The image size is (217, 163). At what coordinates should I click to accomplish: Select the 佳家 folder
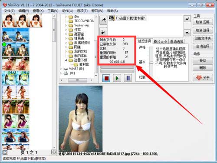(75, 30)
